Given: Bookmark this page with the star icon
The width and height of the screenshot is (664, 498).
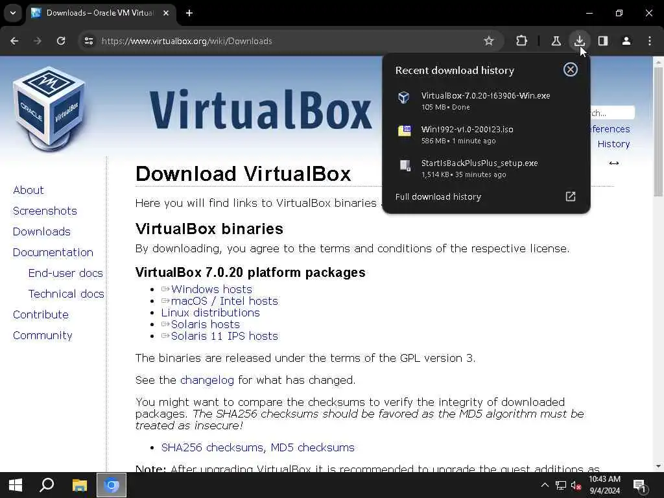Looking at the screenshot, I should click(x=489, y=41).
